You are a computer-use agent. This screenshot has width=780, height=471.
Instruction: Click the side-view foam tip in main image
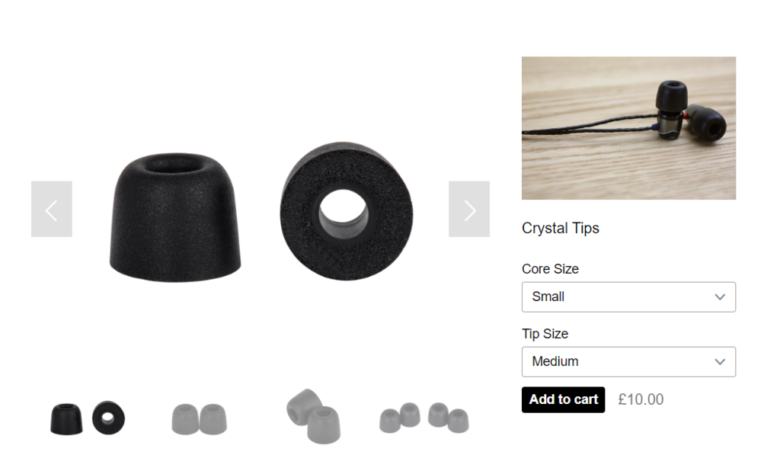point(175,217)
